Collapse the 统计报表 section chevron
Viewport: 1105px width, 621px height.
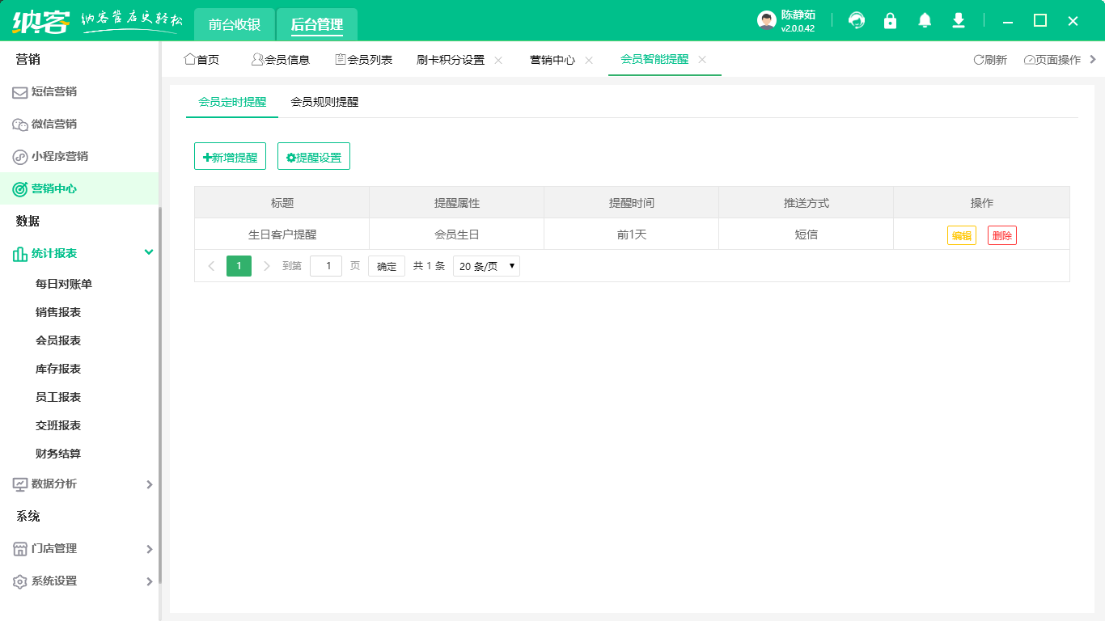[149, 252]
